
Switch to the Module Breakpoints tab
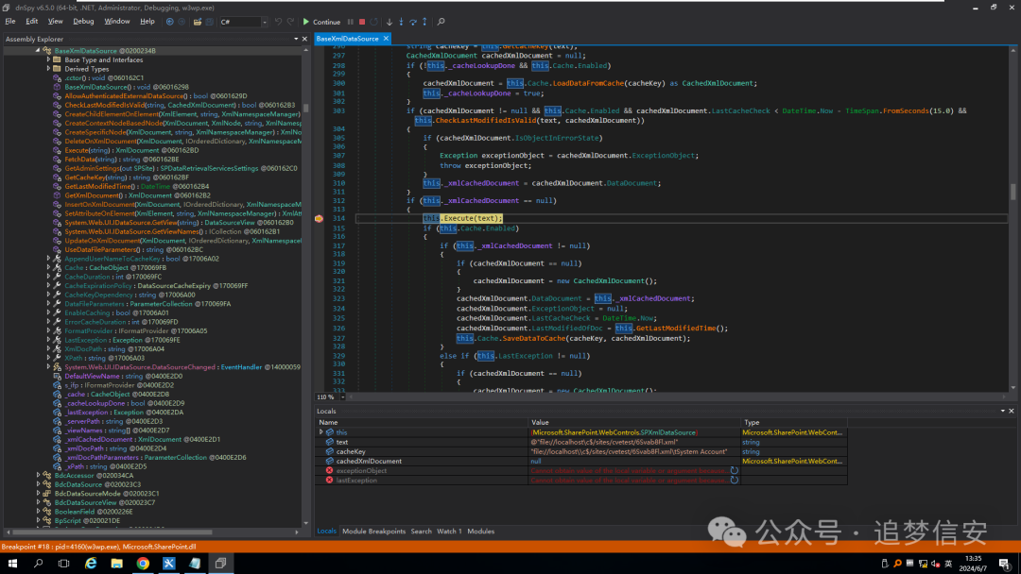point(373,532)
